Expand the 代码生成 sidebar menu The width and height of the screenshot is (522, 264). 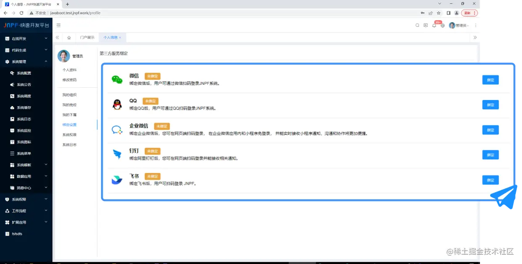pos(26,50)
